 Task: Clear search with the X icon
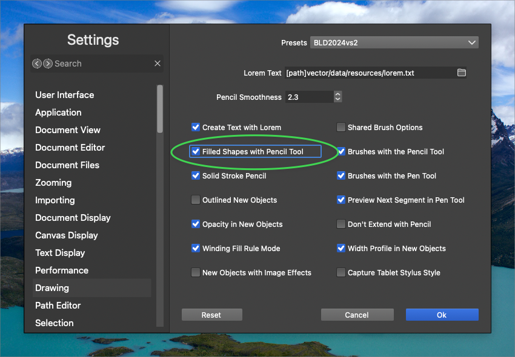coord(158,64)
